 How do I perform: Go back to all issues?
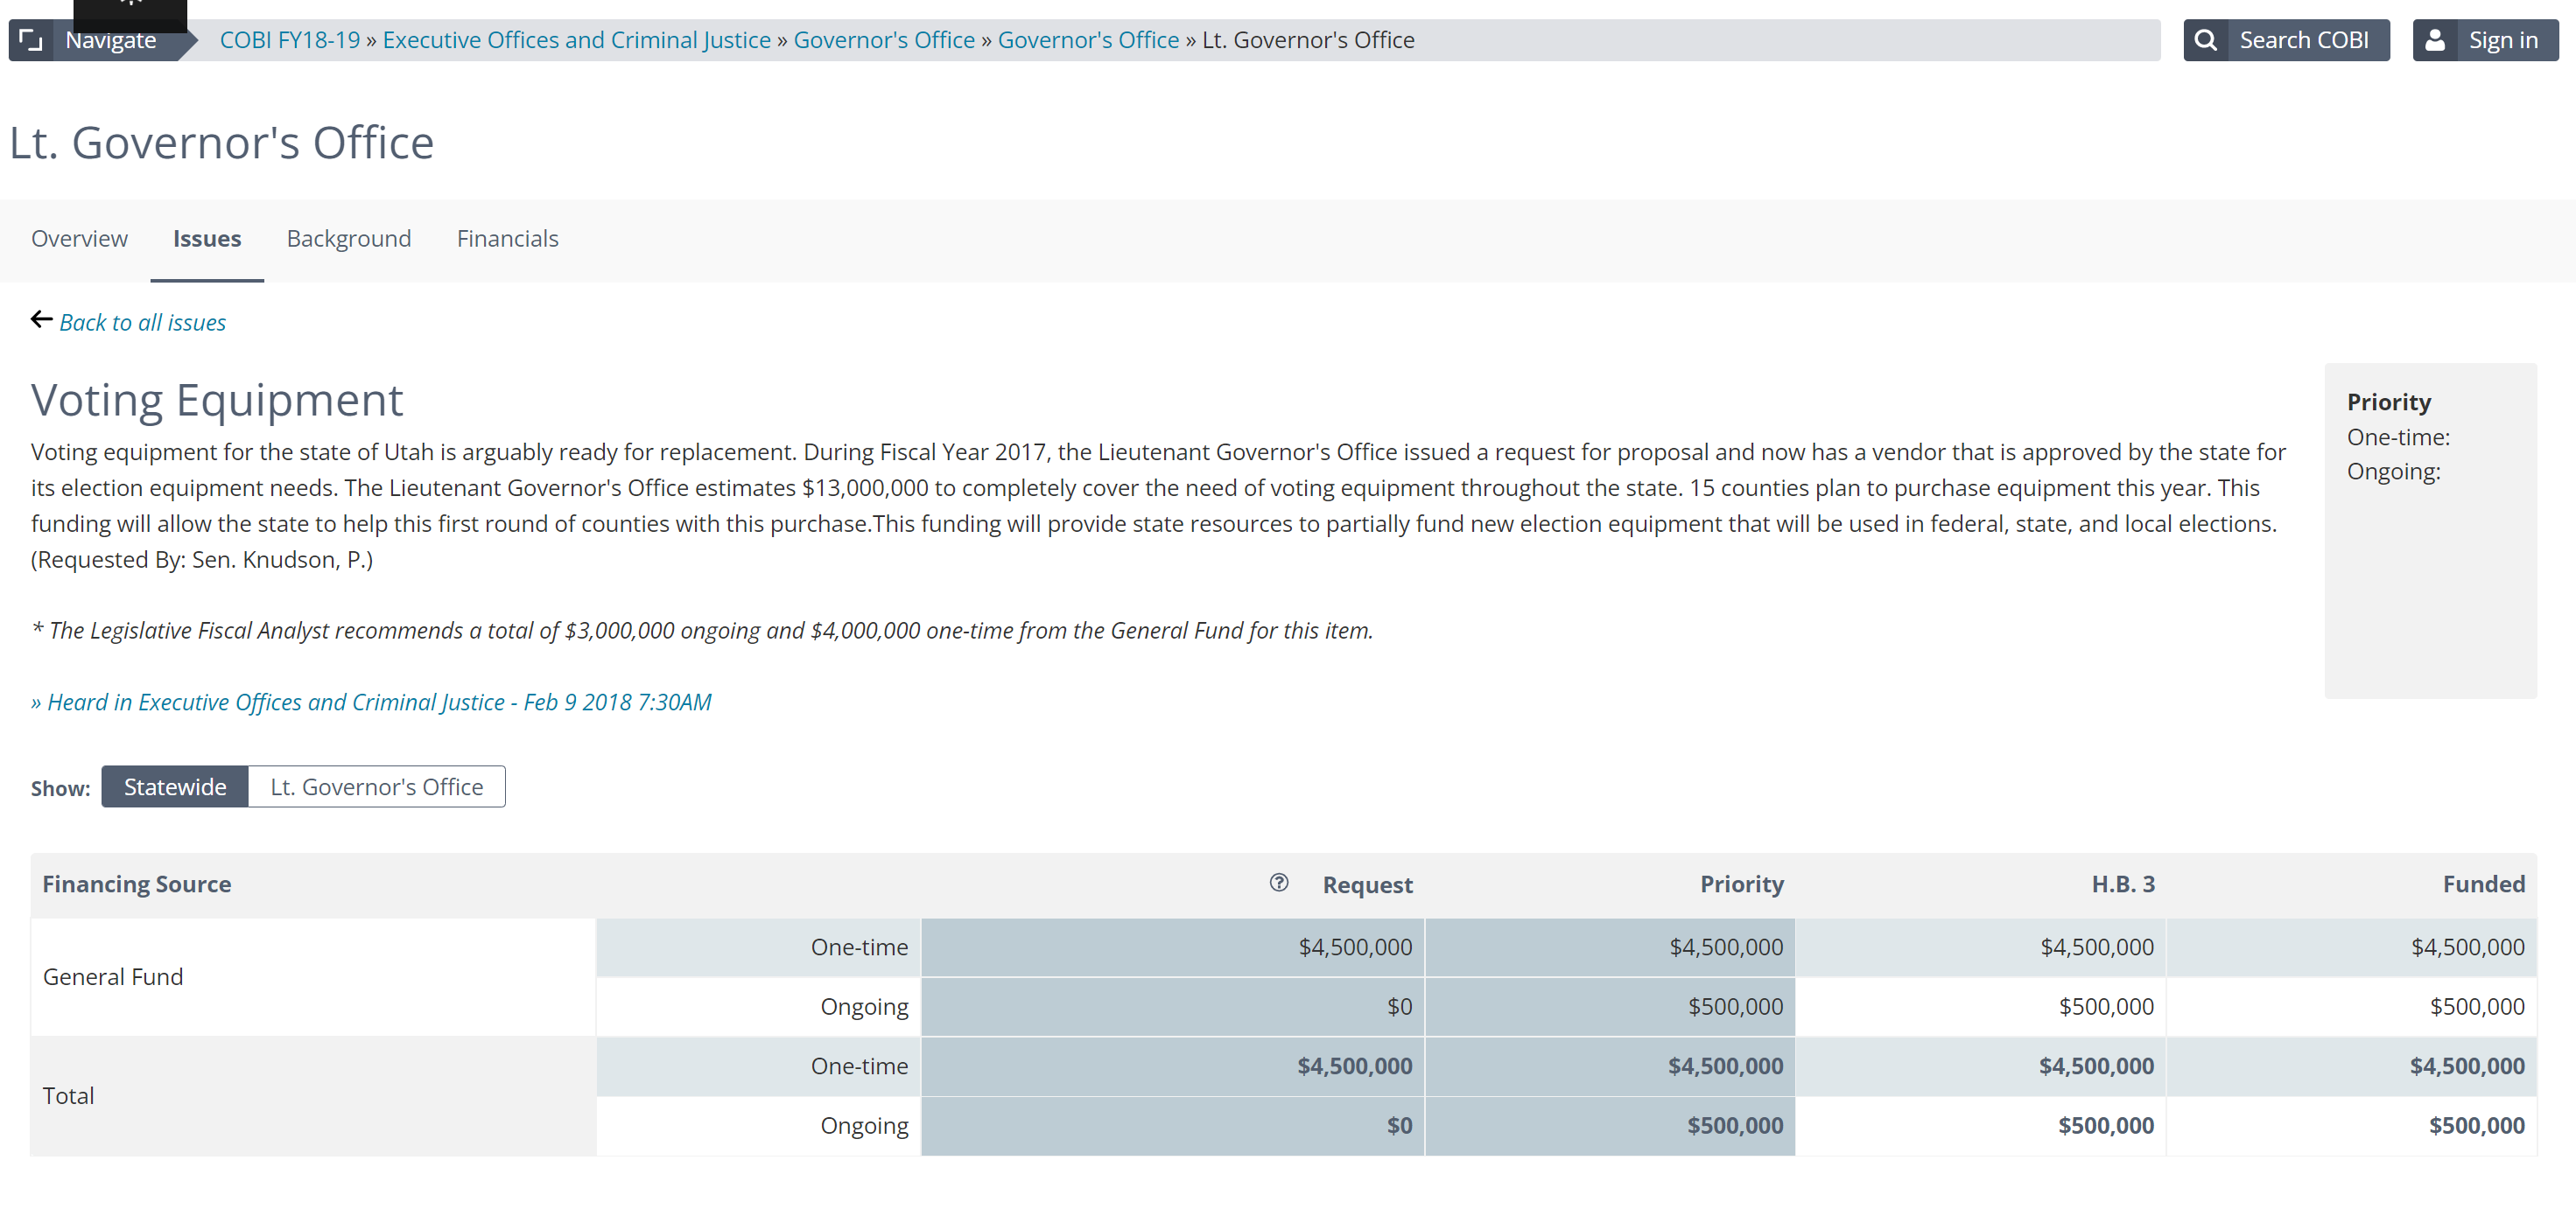(142, 323)
